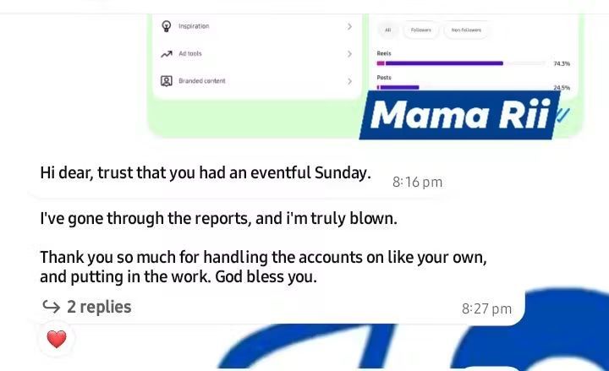Viewport: 609px width, 371px height.
Task: Click the reply arrow icon beside 2 replies
Action: (x=51, y=307)
